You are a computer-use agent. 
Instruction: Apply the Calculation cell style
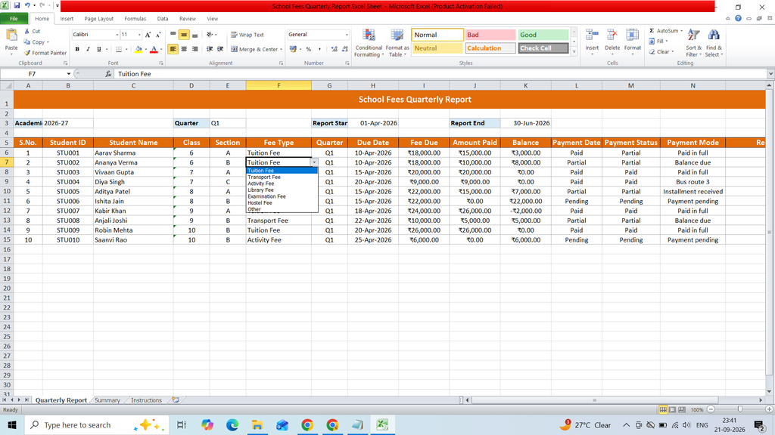(490, 48)
